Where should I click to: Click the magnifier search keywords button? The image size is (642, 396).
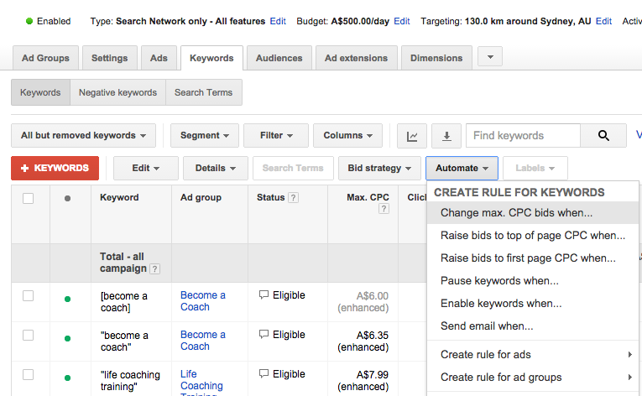(603, 136)
